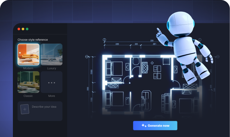Click the green maximize window dot
The height and width of the screenshot is (137, 230).
(27, 29)
